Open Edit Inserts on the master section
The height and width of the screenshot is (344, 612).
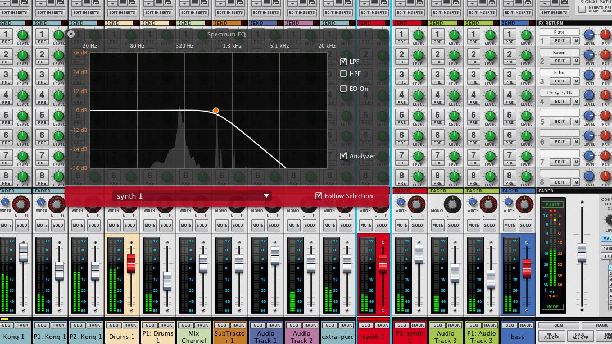[554, 12]
